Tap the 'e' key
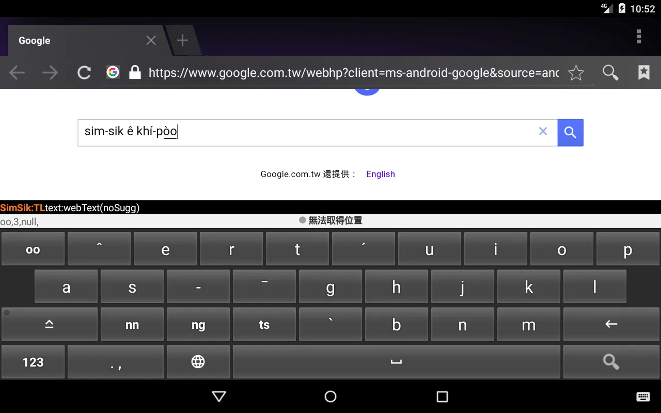Viewport: 661px width, 413px height. [165, 249]
